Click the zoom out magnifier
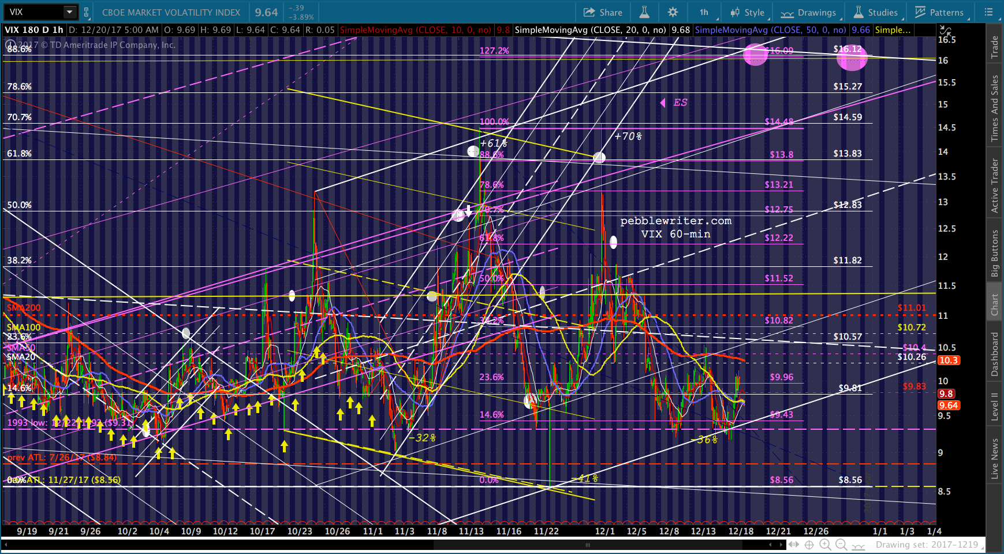Screen dimensions: 1004x554 (841, 545)
